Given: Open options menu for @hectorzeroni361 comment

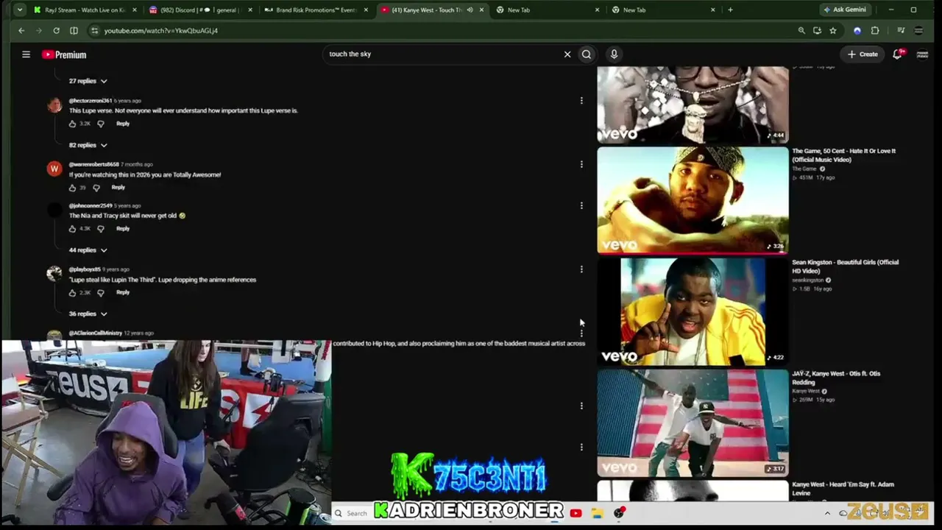Looking at the screenshot, I should tap(581, 101).
